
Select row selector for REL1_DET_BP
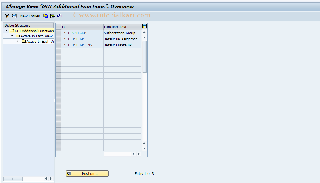[58, 39]
